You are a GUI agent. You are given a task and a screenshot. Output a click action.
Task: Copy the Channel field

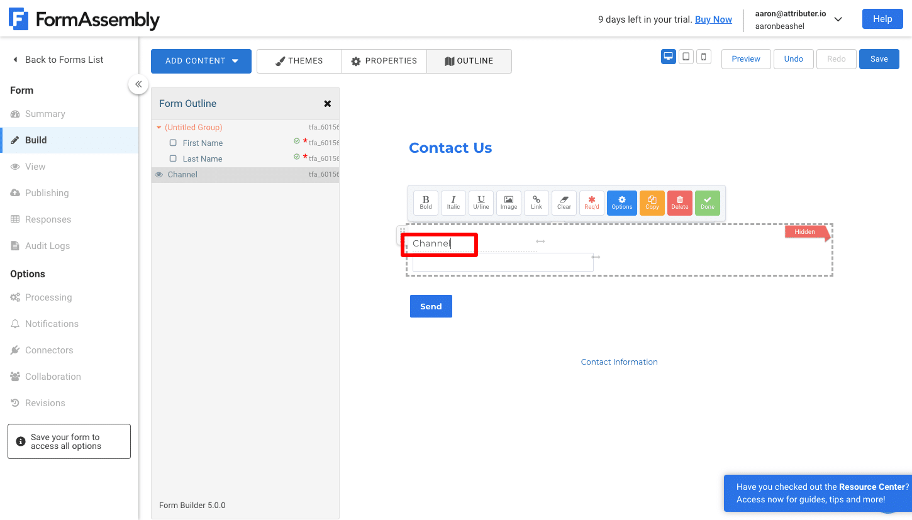tap(652, 202)
